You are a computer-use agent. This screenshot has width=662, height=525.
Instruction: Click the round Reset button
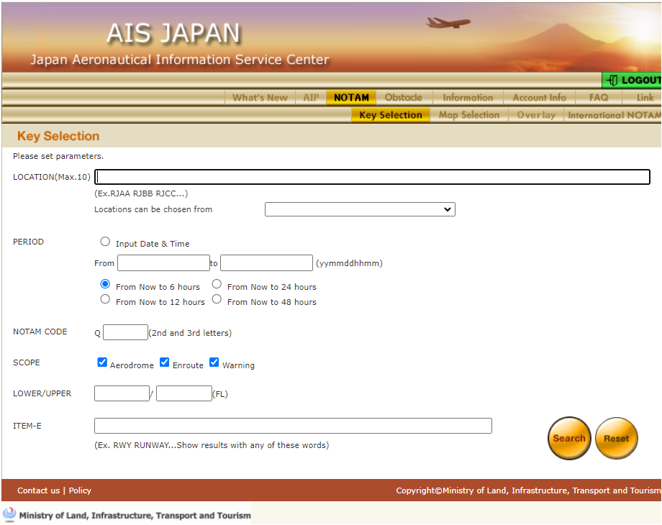click(617, 438)
